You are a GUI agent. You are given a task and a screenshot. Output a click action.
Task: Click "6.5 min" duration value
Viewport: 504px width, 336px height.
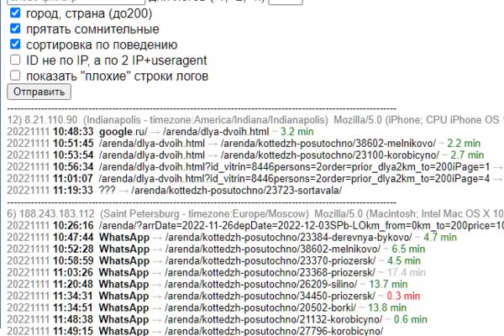click(408, 249)
